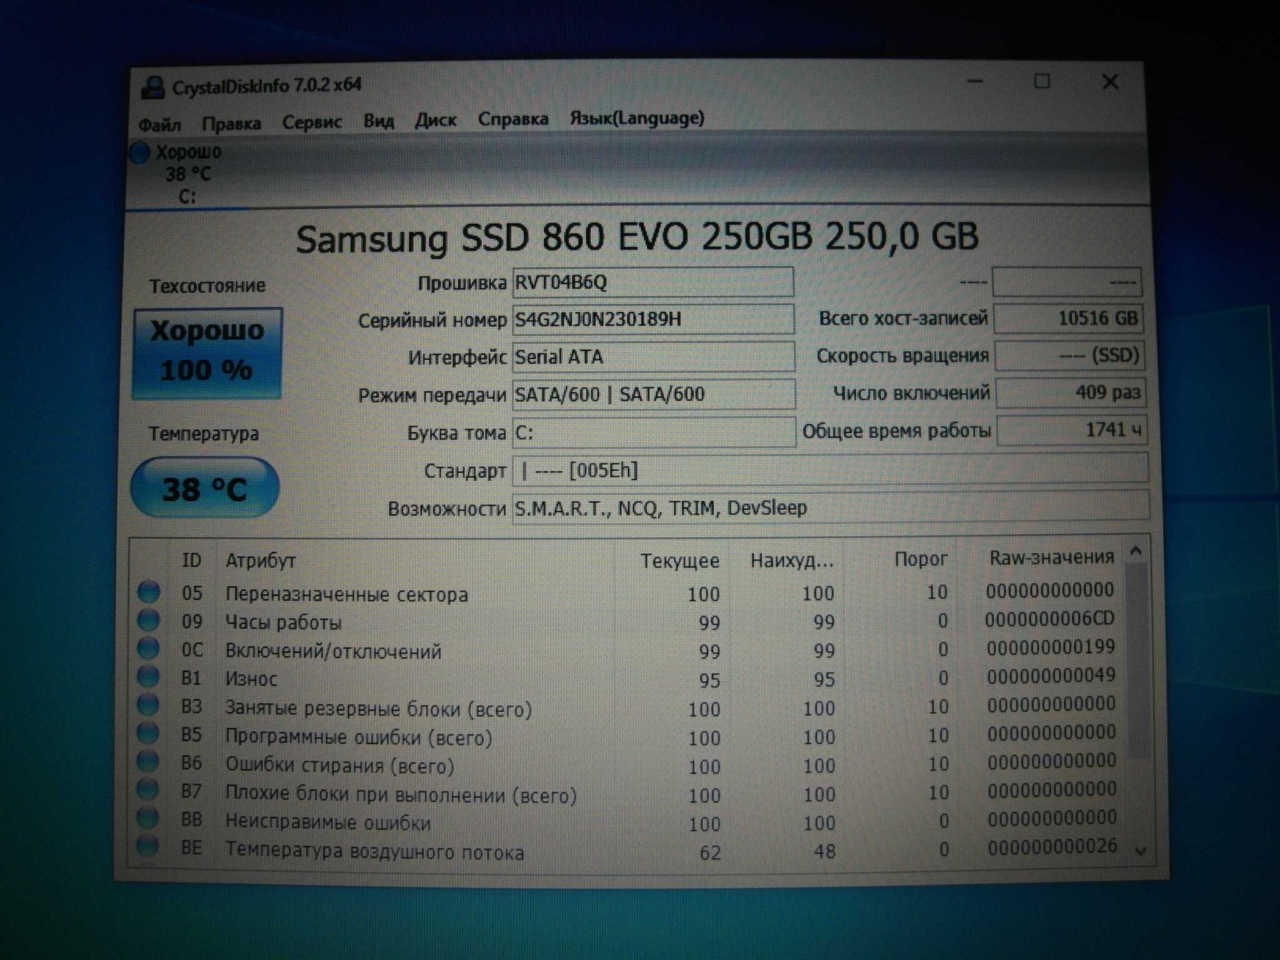
Task: Click the Прошивка field RVT04B6Q
Action: click(653, 282)
